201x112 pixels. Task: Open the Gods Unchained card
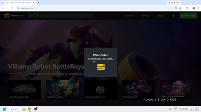[138, 90]
